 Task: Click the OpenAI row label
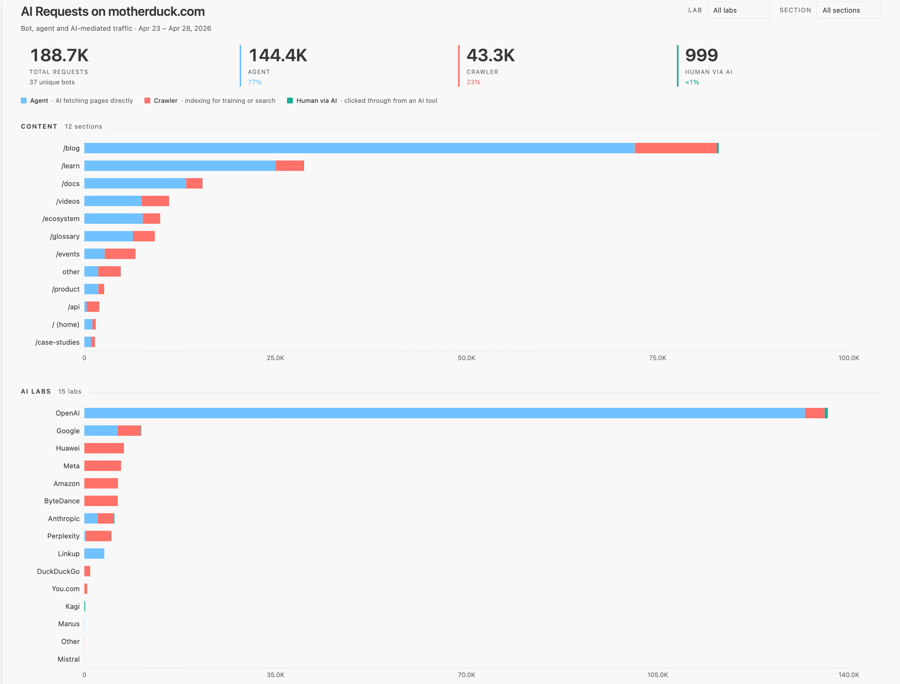pos(67,413)
